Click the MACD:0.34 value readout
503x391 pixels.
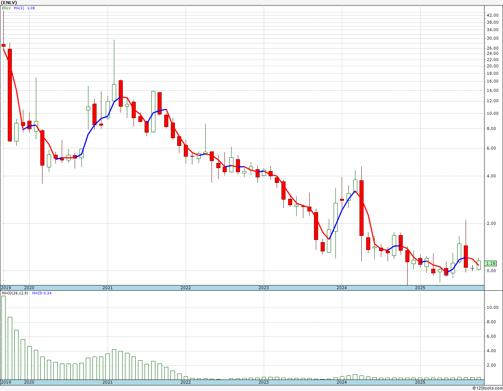tap(42, 293)
